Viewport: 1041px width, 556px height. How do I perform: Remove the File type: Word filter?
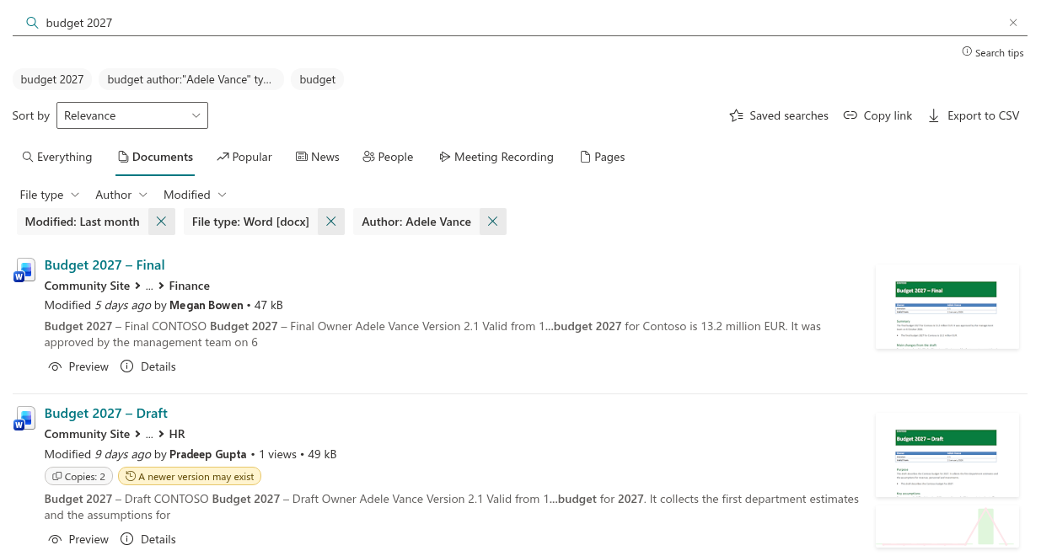pyautogui.click(x=331, y=222)
